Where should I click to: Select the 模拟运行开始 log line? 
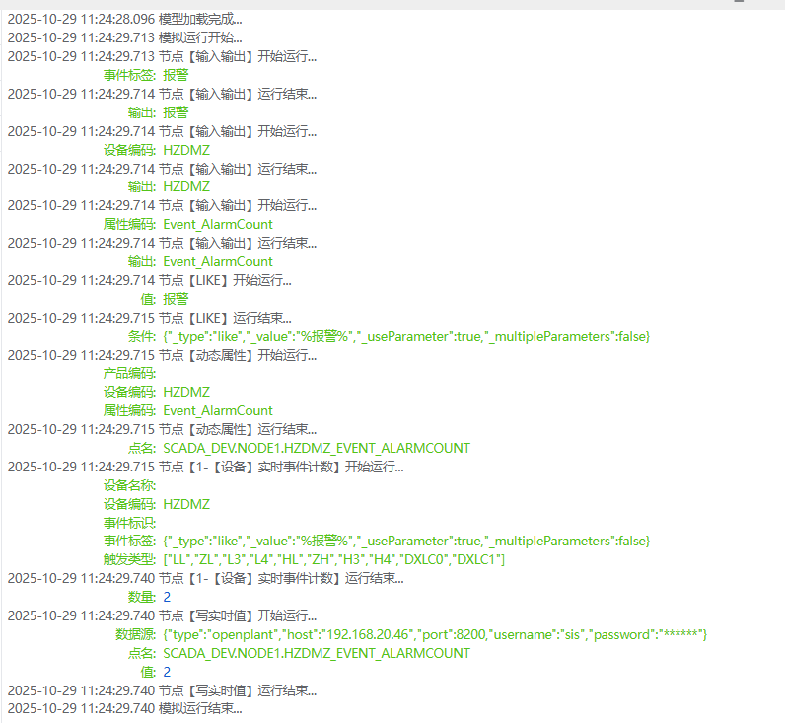(124, 37)
